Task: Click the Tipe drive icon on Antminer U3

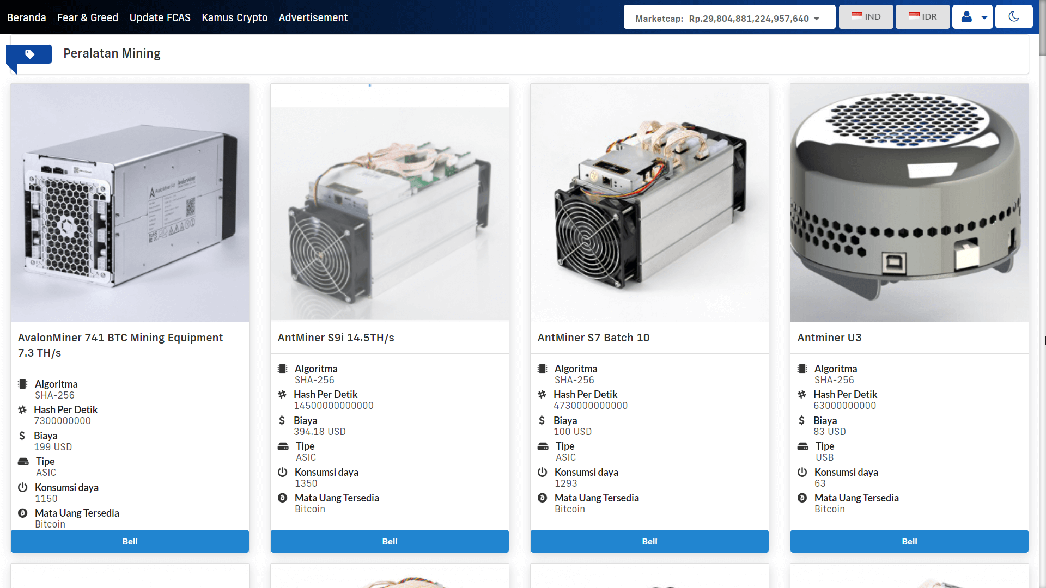Action: [802, 446]
